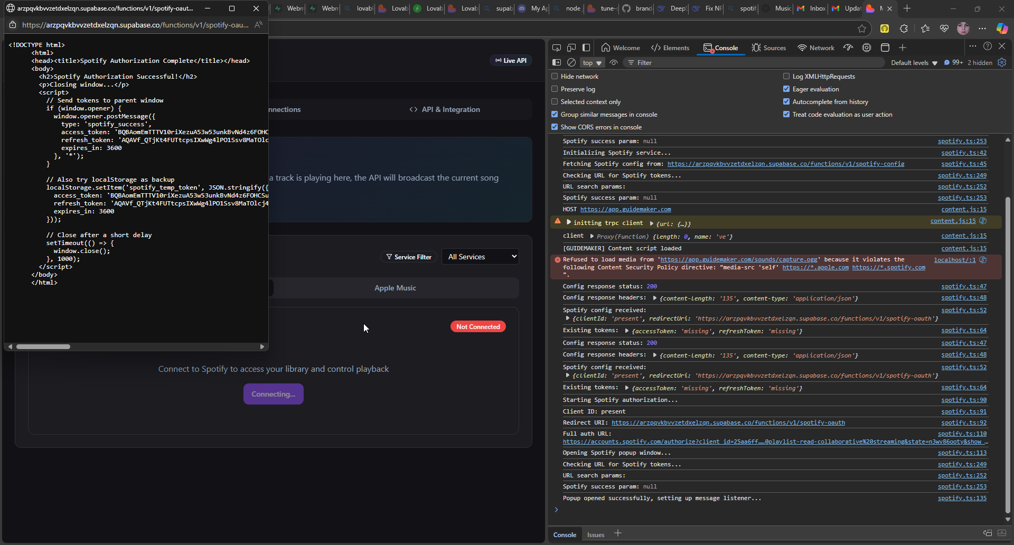This screenshot has height=545, width=1014.
Task: Open the Default levels dropdown
Action: [x=914, y=62]
